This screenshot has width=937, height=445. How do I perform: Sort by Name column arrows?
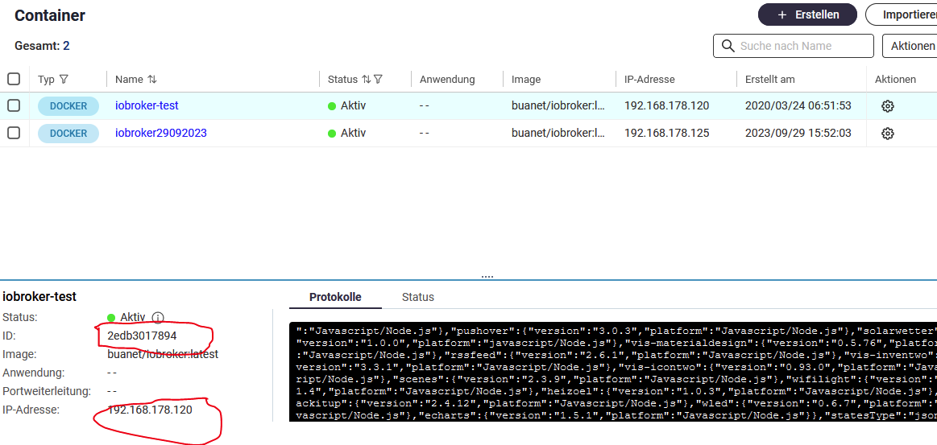(x=151, y=80)
